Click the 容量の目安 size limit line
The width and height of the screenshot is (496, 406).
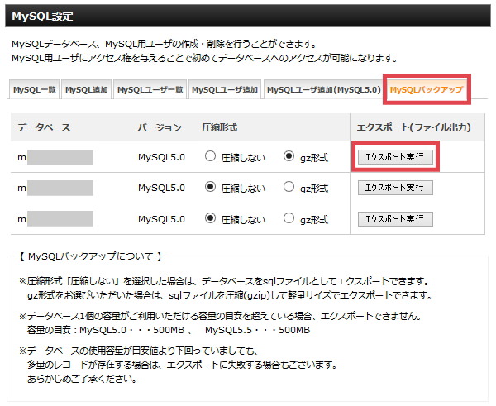coord(169,330)
